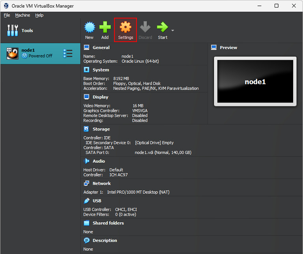
Task: Close the VirtualBox Manager window
Action: pos(294,6)
